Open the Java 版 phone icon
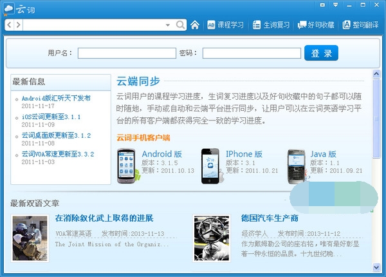 297,166
